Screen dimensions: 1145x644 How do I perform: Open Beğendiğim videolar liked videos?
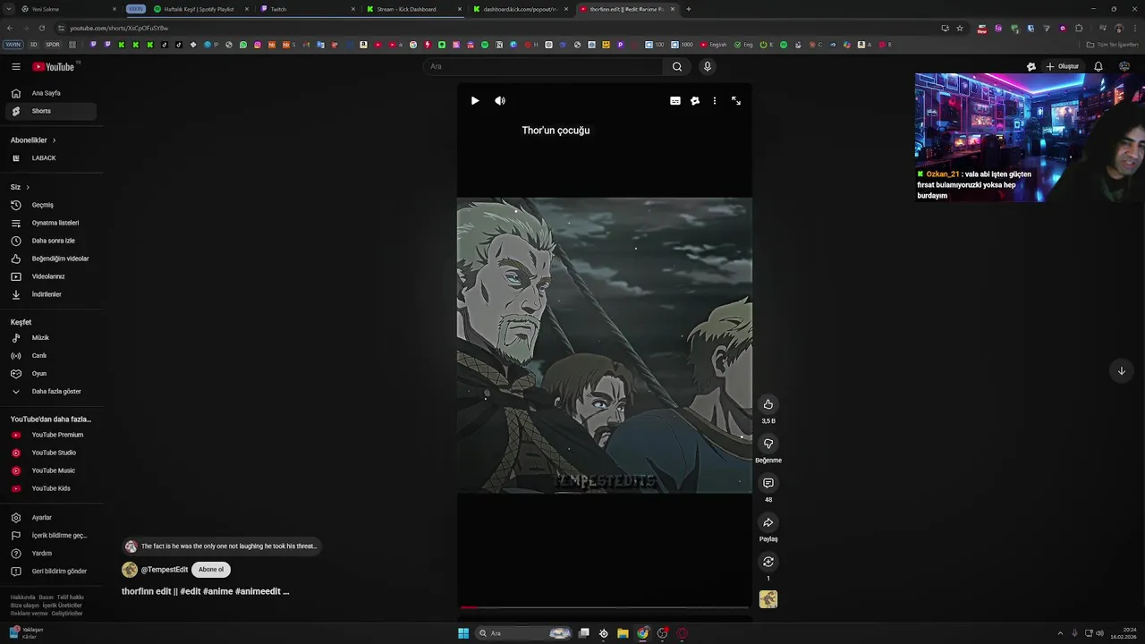[51, 258]
